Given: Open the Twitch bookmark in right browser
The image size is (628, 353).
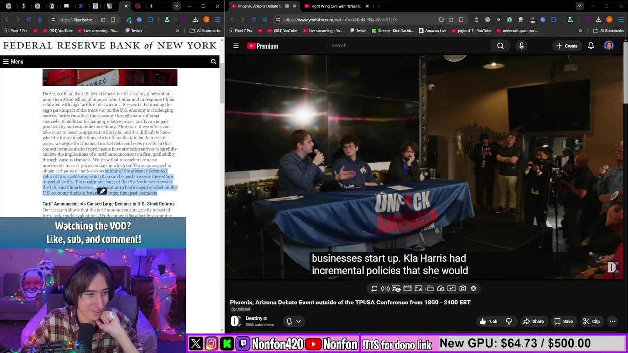Looking at the screenshot, I should 358,31.
